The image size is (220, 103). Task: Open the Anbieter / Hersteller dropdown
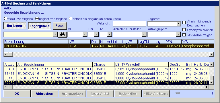[x=144, y=34]
